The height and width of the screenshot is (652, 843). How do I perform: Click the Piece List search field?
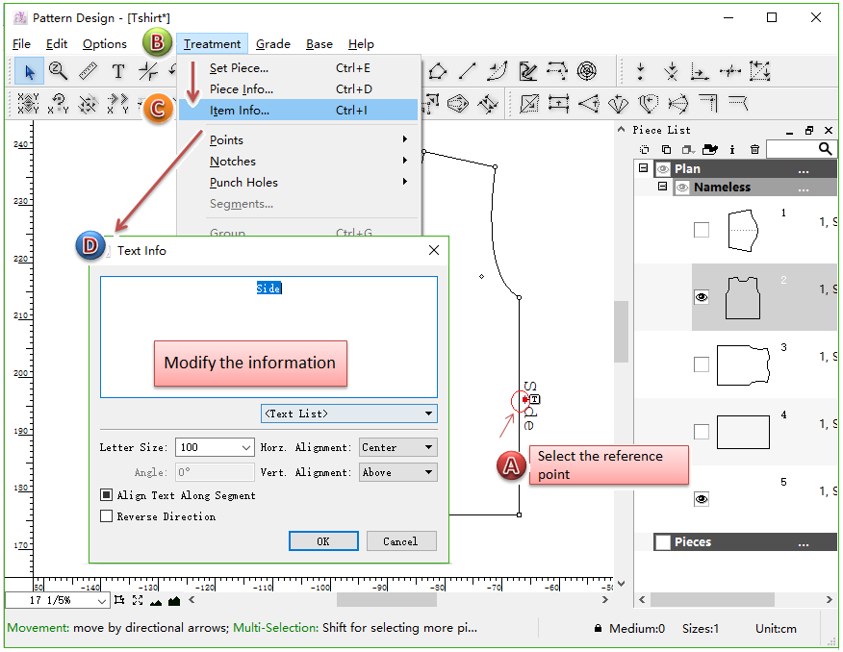791,149
